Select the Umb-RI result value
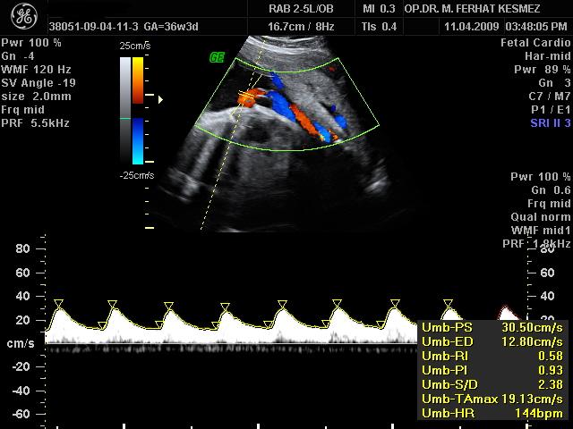573x429 pixels. tap(551, 356)
